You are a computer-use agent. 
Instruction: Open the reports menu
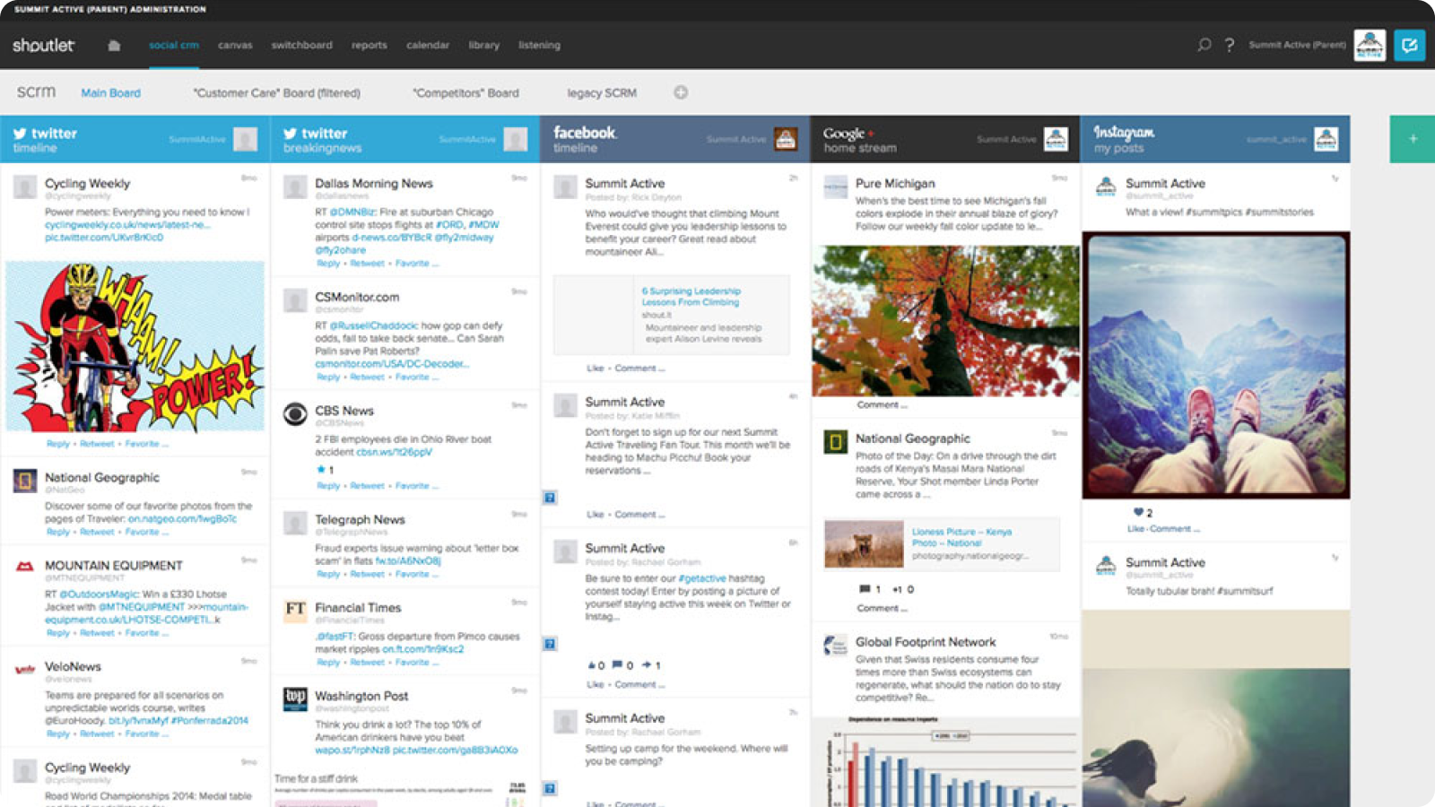[x=369, y=45]
